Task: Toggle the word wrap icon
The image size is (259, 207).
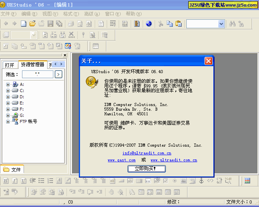Action: click(113, 24)
